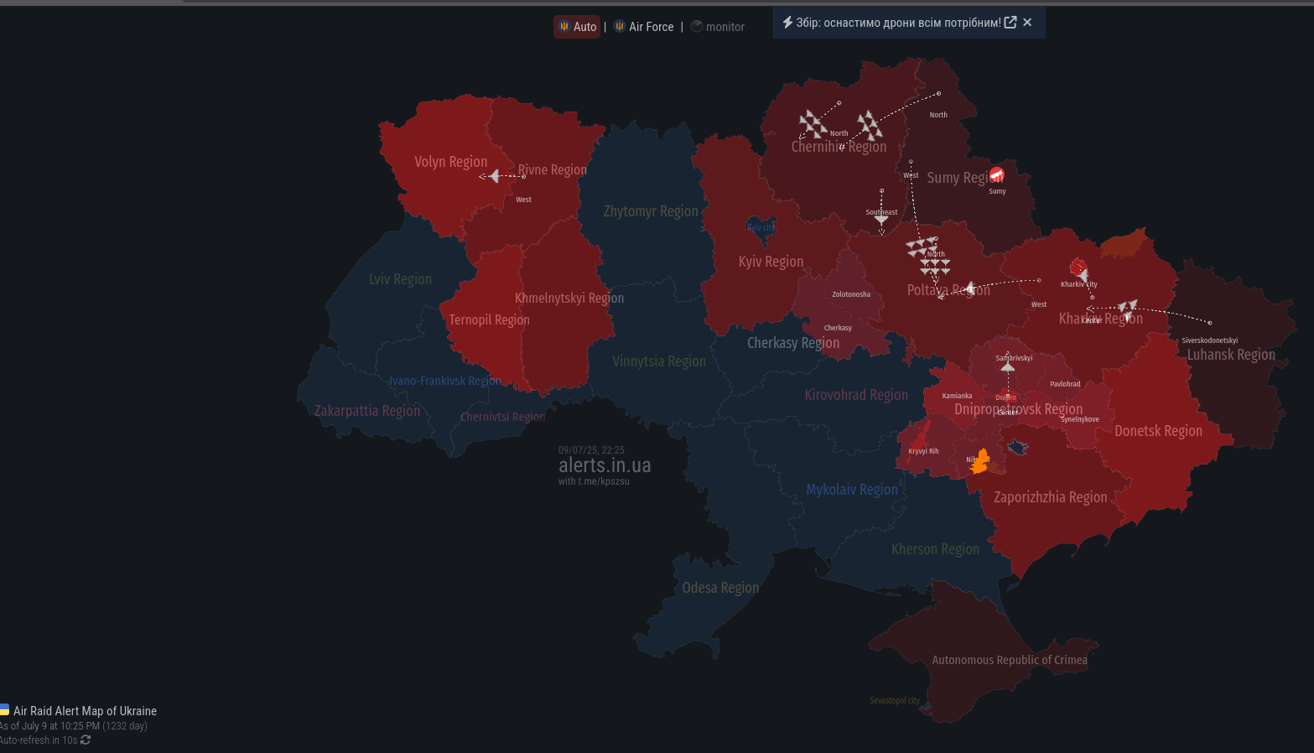The width and height of the screenshot is (1314, 753).
Task: Click the Kryvyi Rih district label
Action: coord(923,451)
